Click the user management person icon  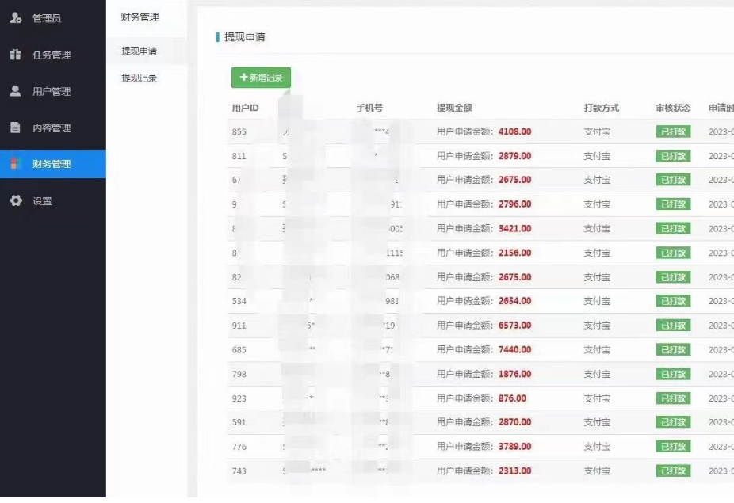pyautogui.click(x=15, y=91)
